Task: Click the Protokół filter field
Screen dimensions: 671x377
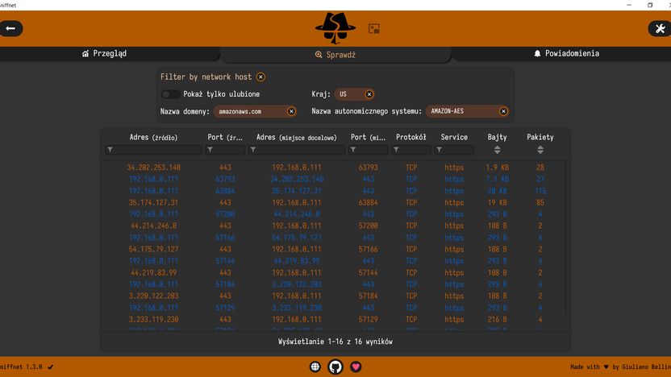Action: (x=411, y=150)
